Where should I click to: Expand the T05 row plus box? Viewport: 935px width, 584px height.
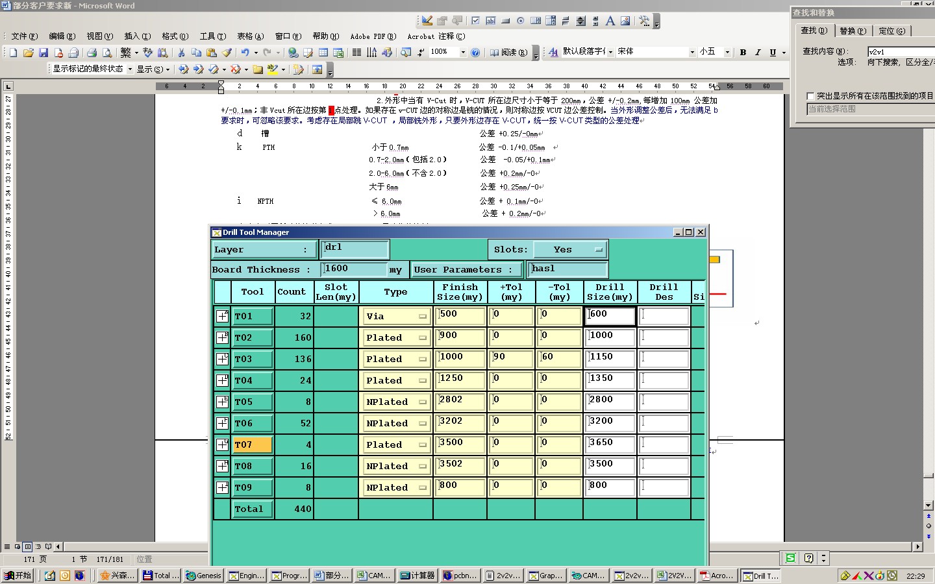(222, 402)
